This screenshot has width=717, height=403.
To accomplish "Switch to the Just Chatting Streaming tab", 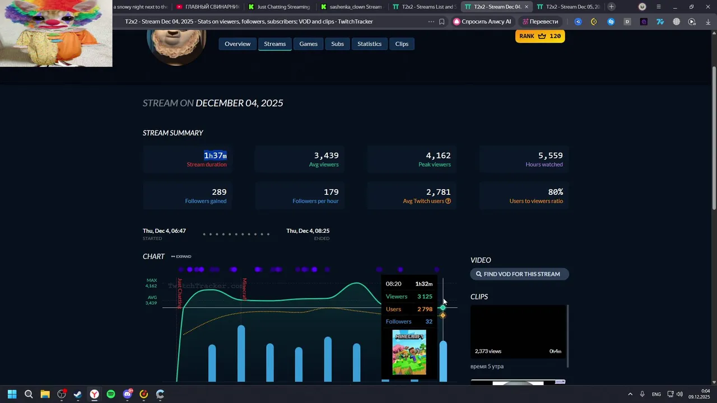I will 278,7.
